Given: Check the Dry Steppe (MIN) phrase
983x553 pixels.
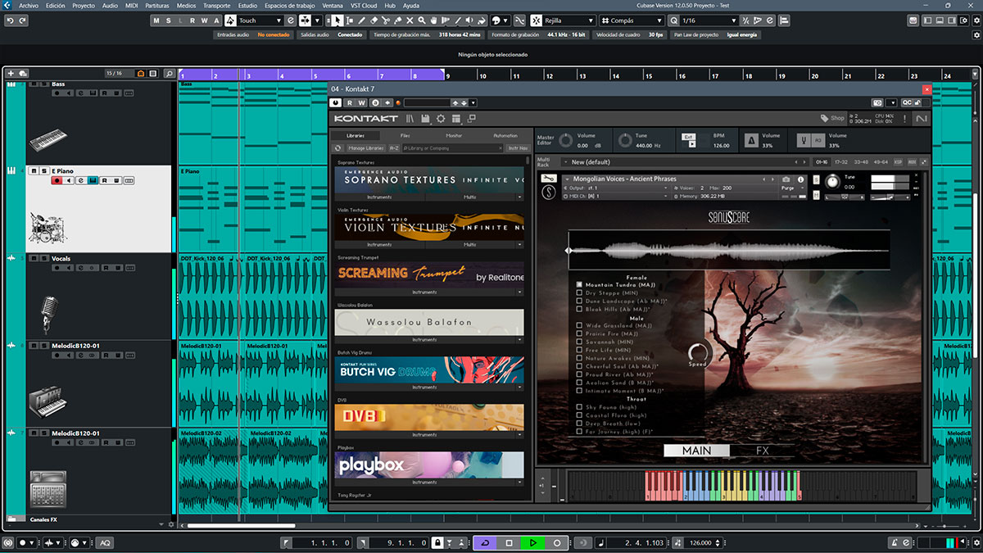Looking at the screenshot, I should tap(579, 293).
